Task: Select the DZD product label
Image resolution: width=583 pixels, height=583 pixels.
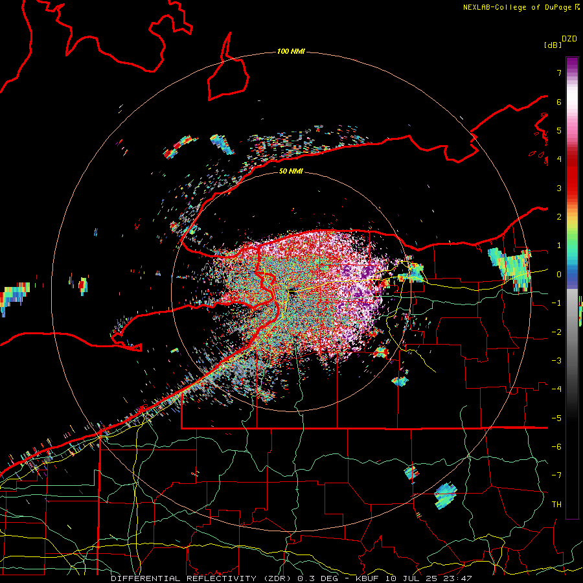Action: coord(569,39)
